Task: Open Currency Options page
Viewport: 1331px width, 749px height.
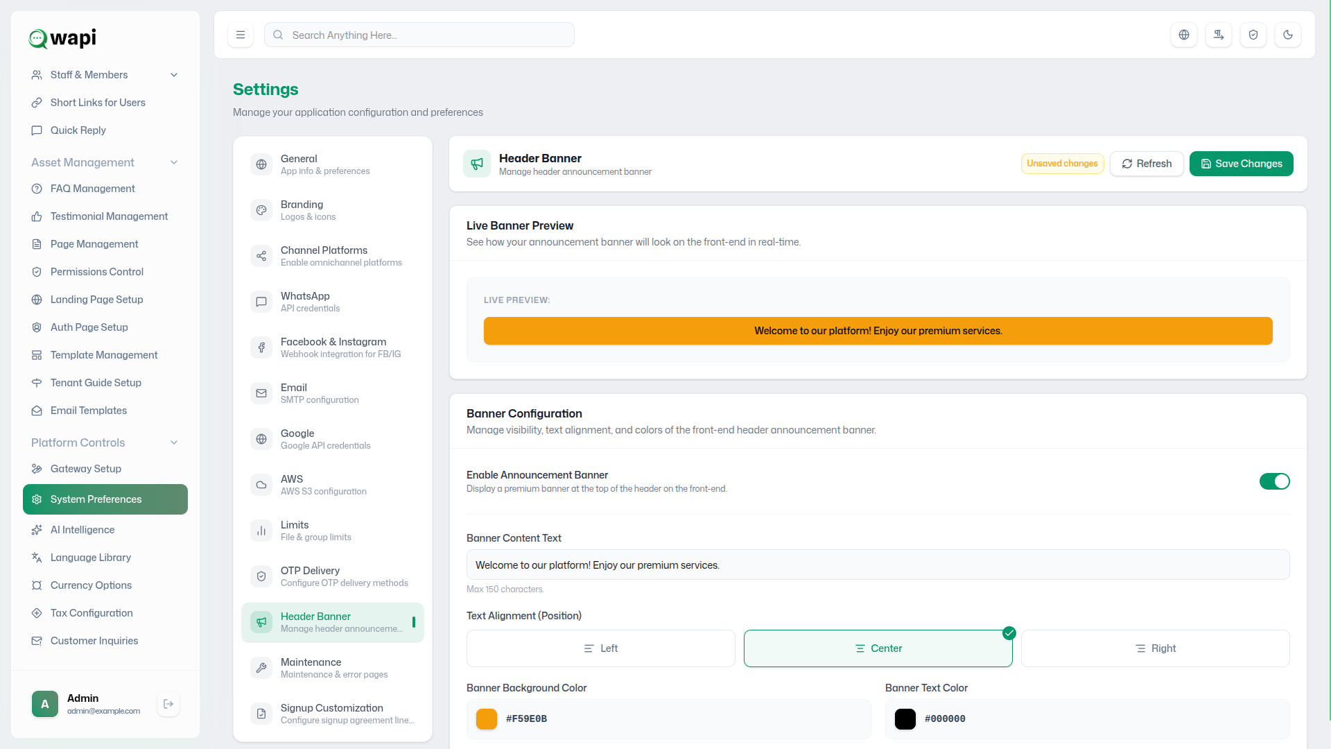Action: [105, 585]
